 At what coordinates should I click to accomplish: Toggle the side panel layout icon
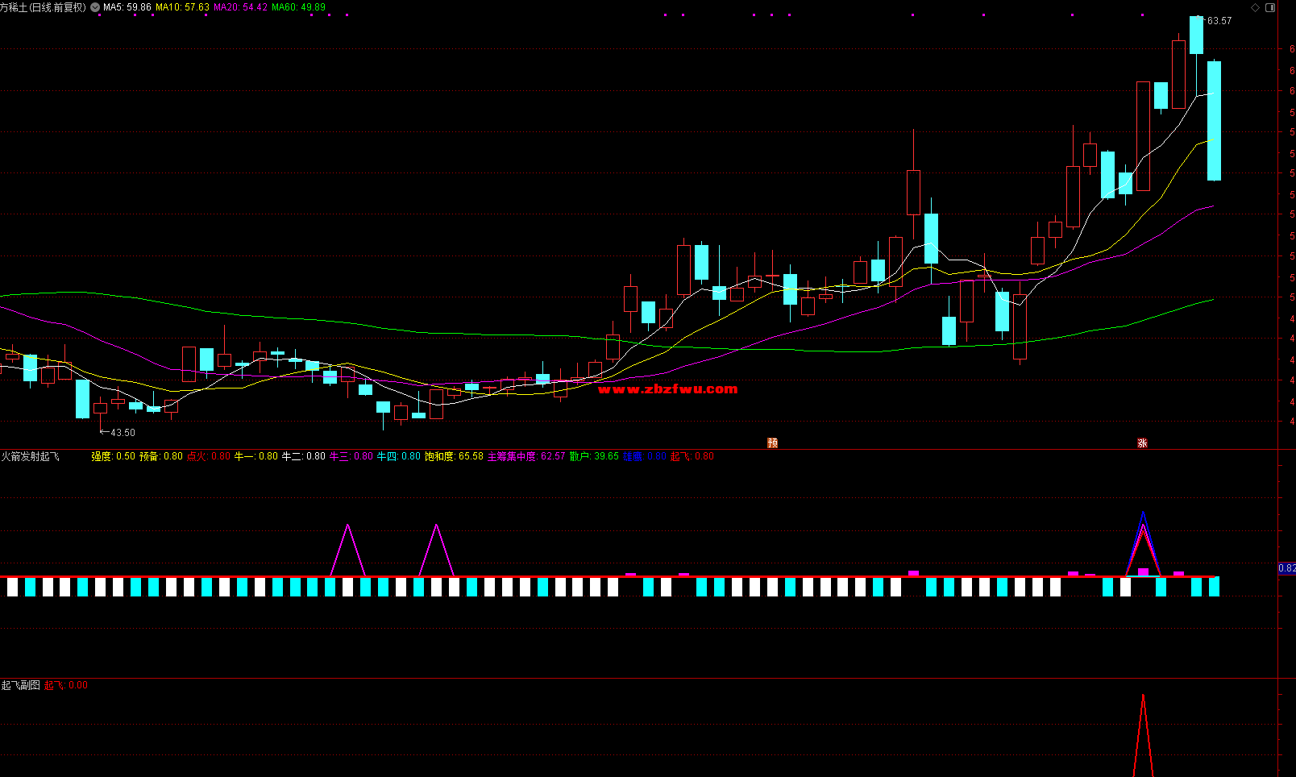[1270, 7]
